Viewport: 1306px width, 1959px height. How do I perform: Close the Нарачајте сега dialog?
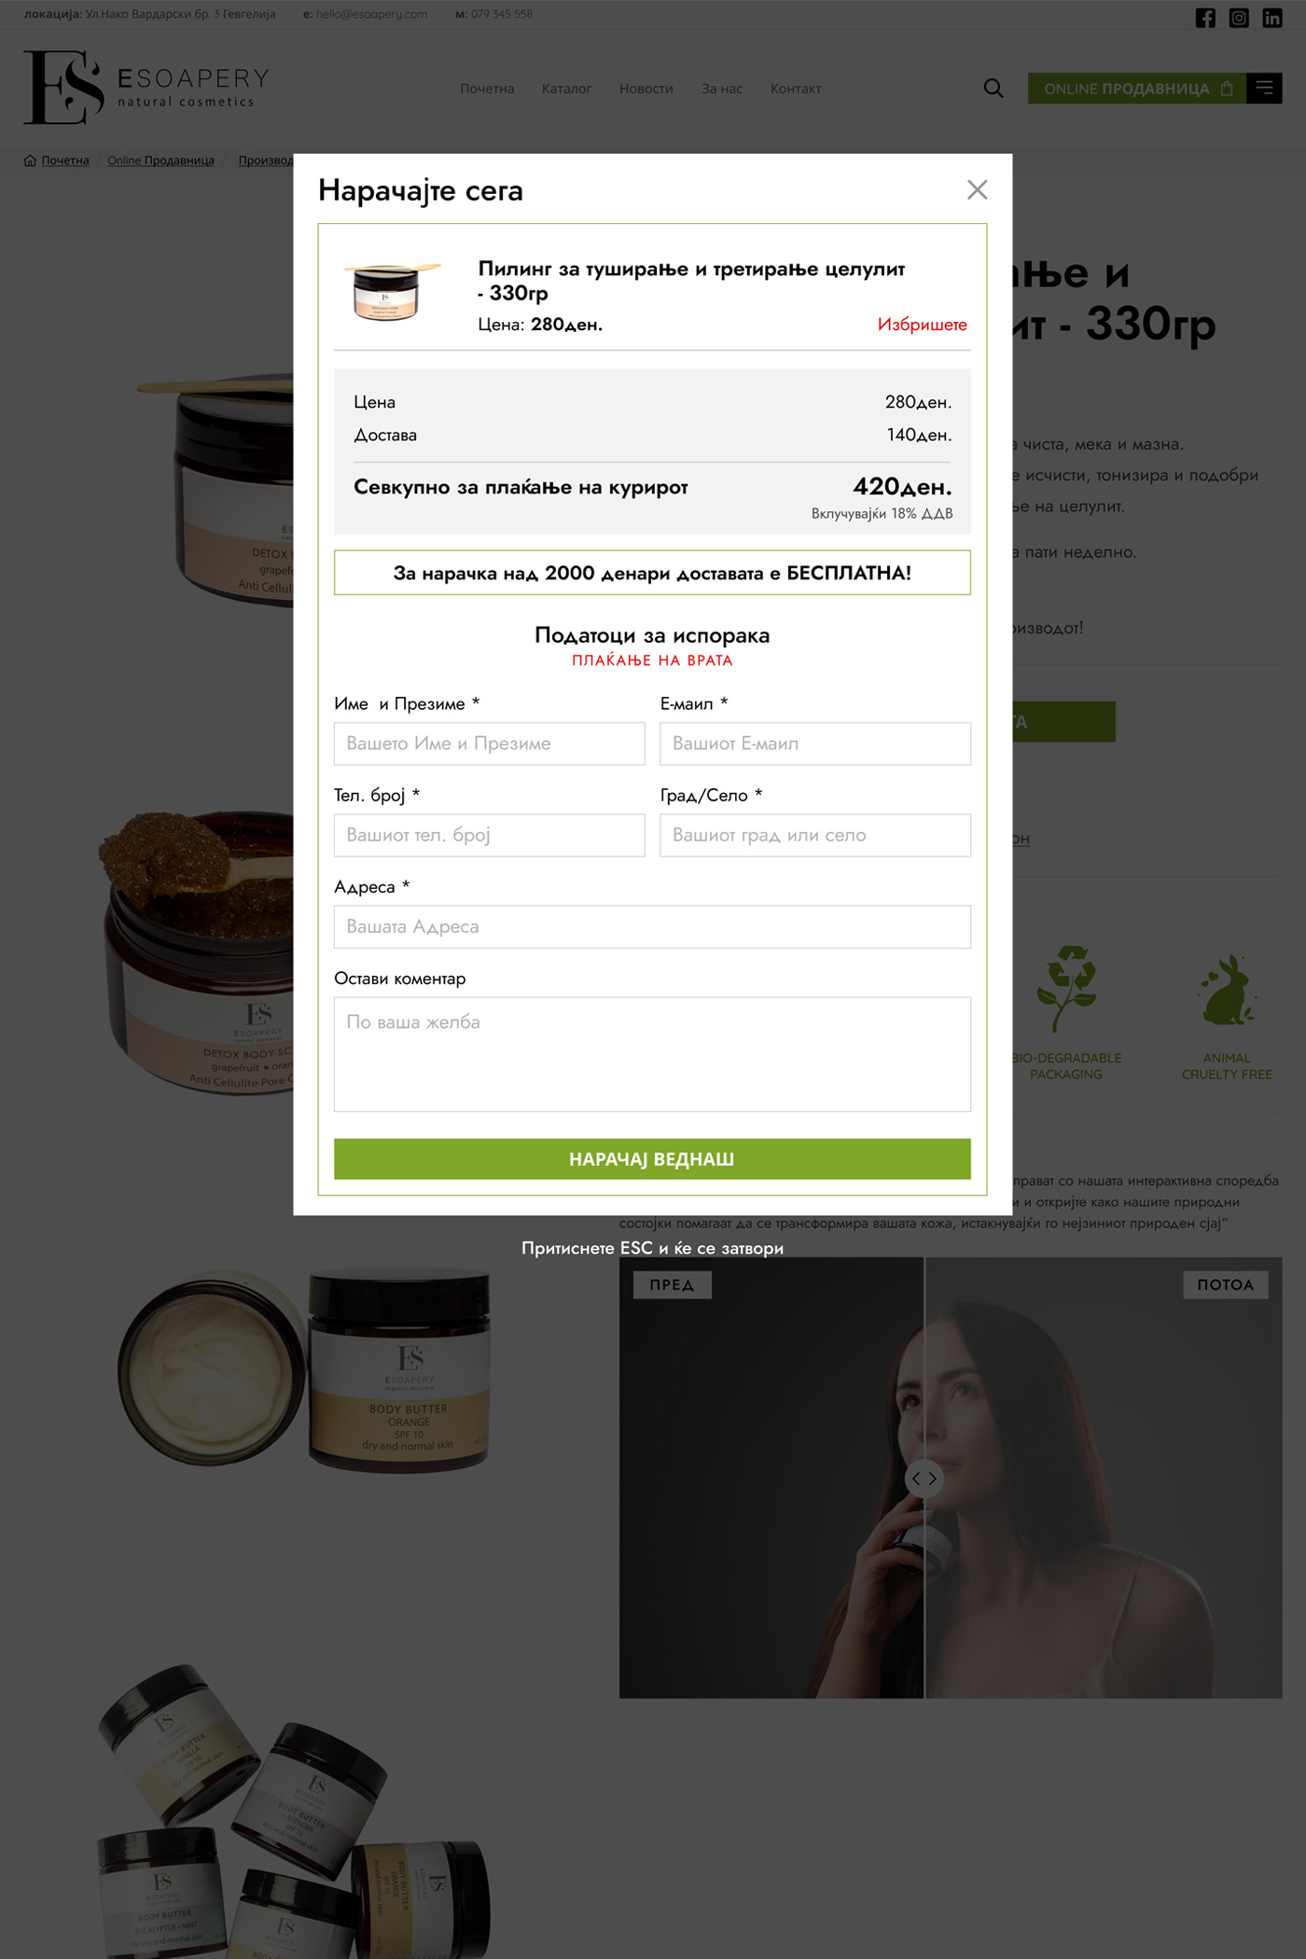point(977,190)
